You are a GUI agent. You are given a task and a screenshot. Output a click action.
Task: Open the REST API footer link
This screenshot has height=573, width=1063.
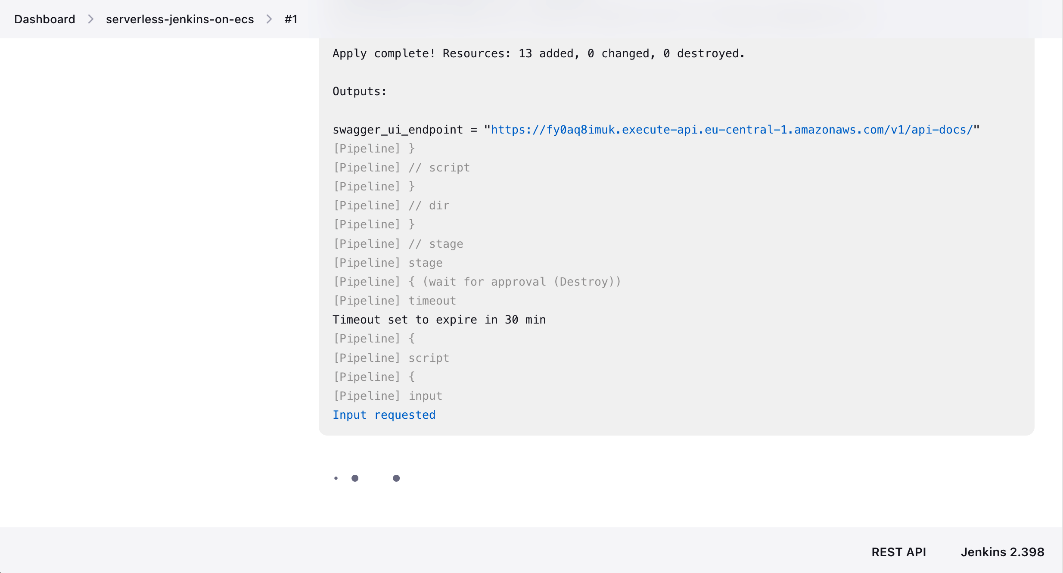click(x=898, y=552)
